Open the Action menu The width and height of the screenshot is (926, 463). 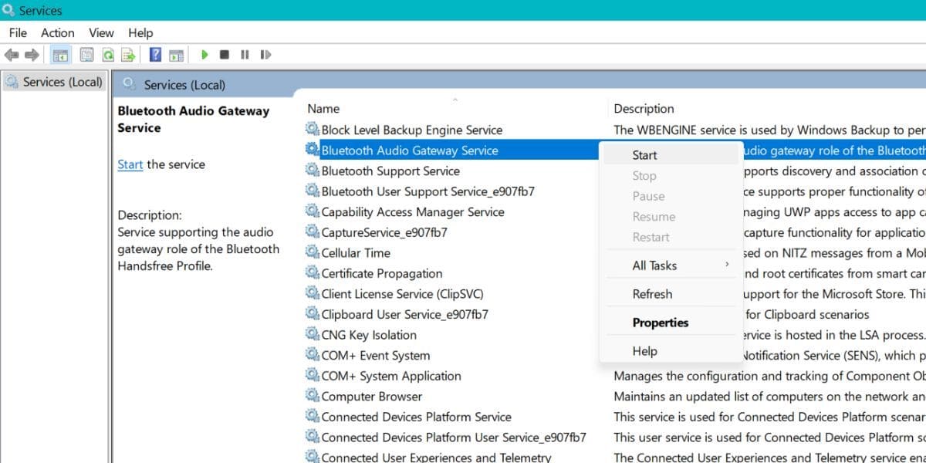[x=57, y=32]
